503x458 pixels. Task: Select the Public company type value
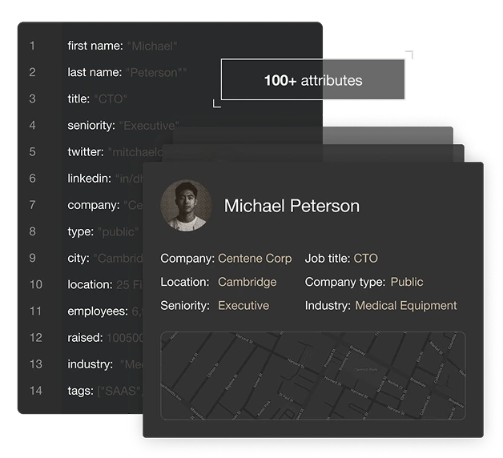pos(407,282)
